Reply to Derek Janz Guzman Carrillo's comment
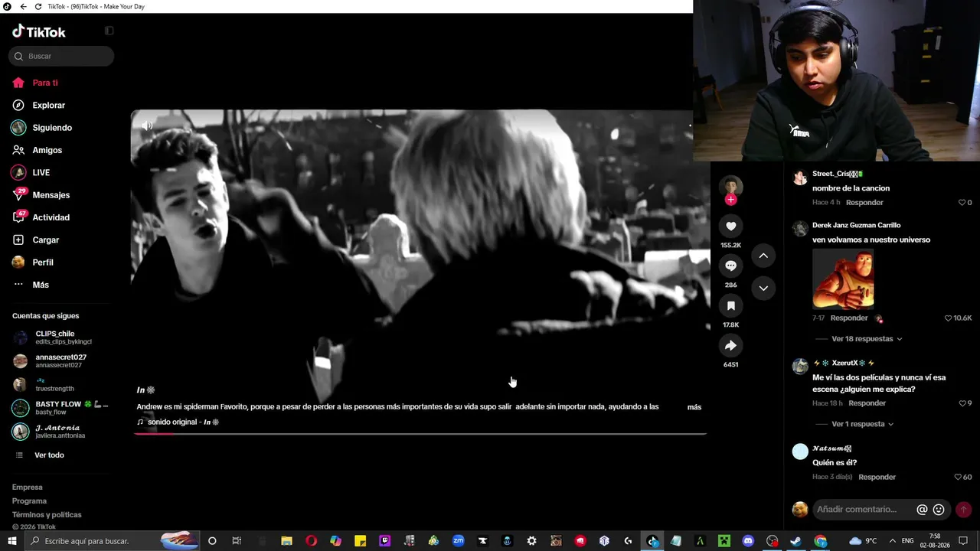This screenshot has height=551, width=980. pos(849,318)
